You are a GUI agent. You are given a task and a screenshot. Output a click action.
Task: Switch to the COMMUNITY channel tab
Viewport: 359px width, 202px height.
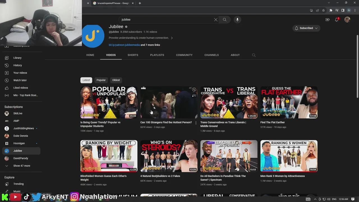pos(184,55)
